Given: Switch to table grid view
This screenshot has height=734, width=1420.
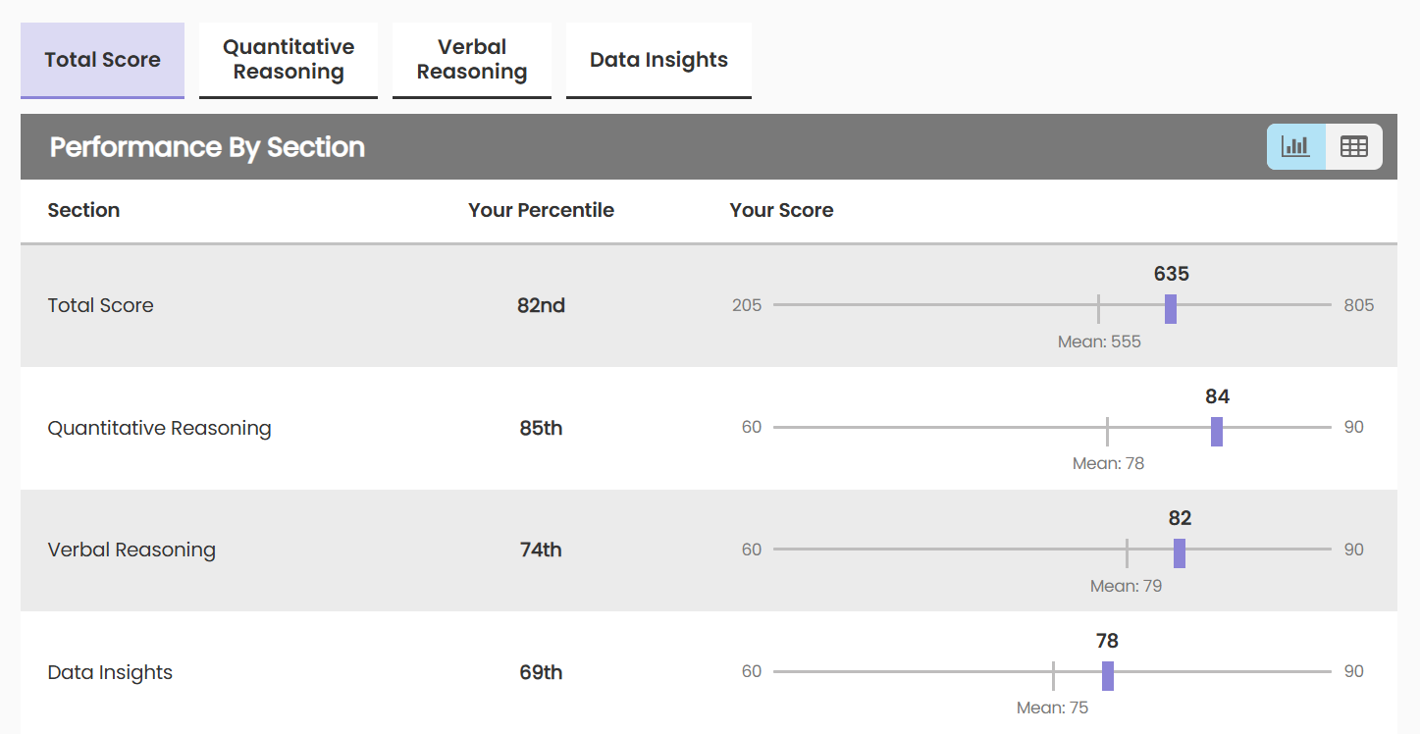Looking at the screenshot, I should tap(1353, 147).
